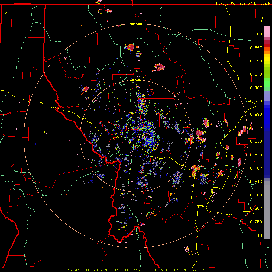This screenshot has width=272, height=272.
Task: Click the 0.520 scale value label
Action: (256, 155)
